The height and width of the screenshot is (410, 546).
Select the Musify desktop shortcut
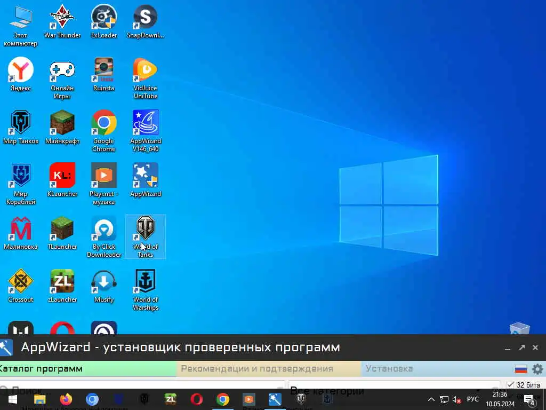click(104, 286)
